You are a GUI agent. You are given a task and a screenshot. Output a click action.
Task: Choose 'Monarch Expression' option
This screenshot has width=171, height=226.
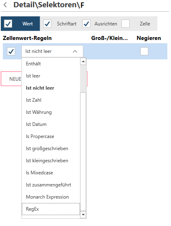pos(51,197)
